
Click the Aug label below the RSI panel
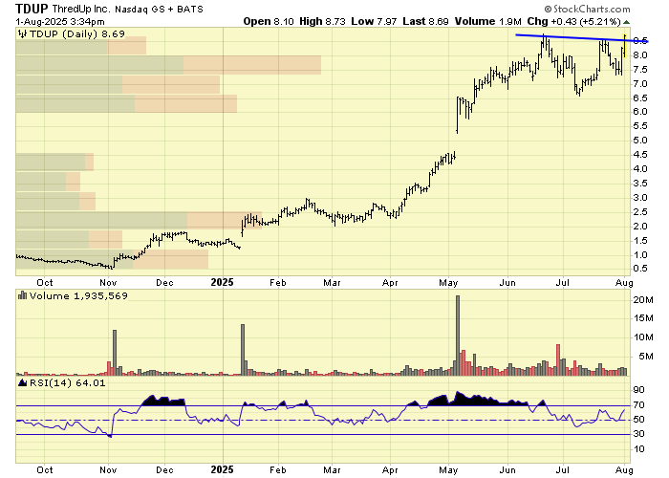pyautogui.click(x=624, y=470)
